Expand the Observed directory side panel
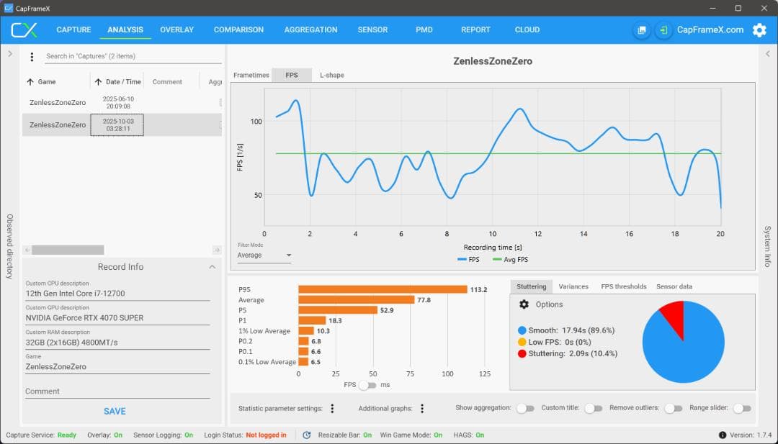This screenshot has width=778, height=444. (10, 54)
